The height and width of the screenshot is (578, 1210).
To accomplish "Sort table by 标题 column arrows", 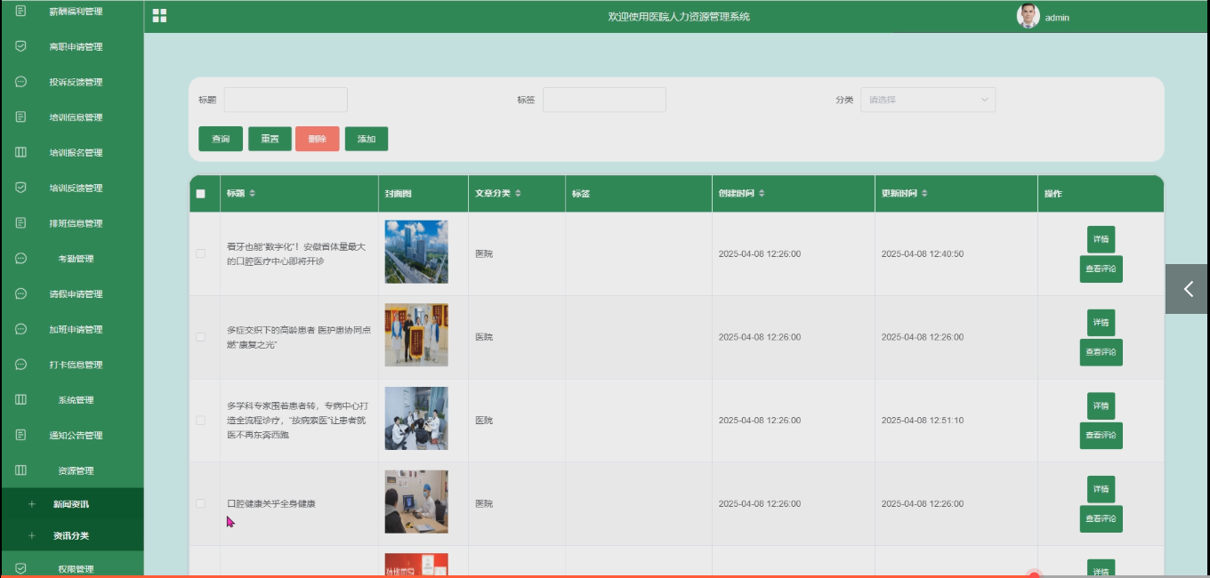I will [252, 194].
